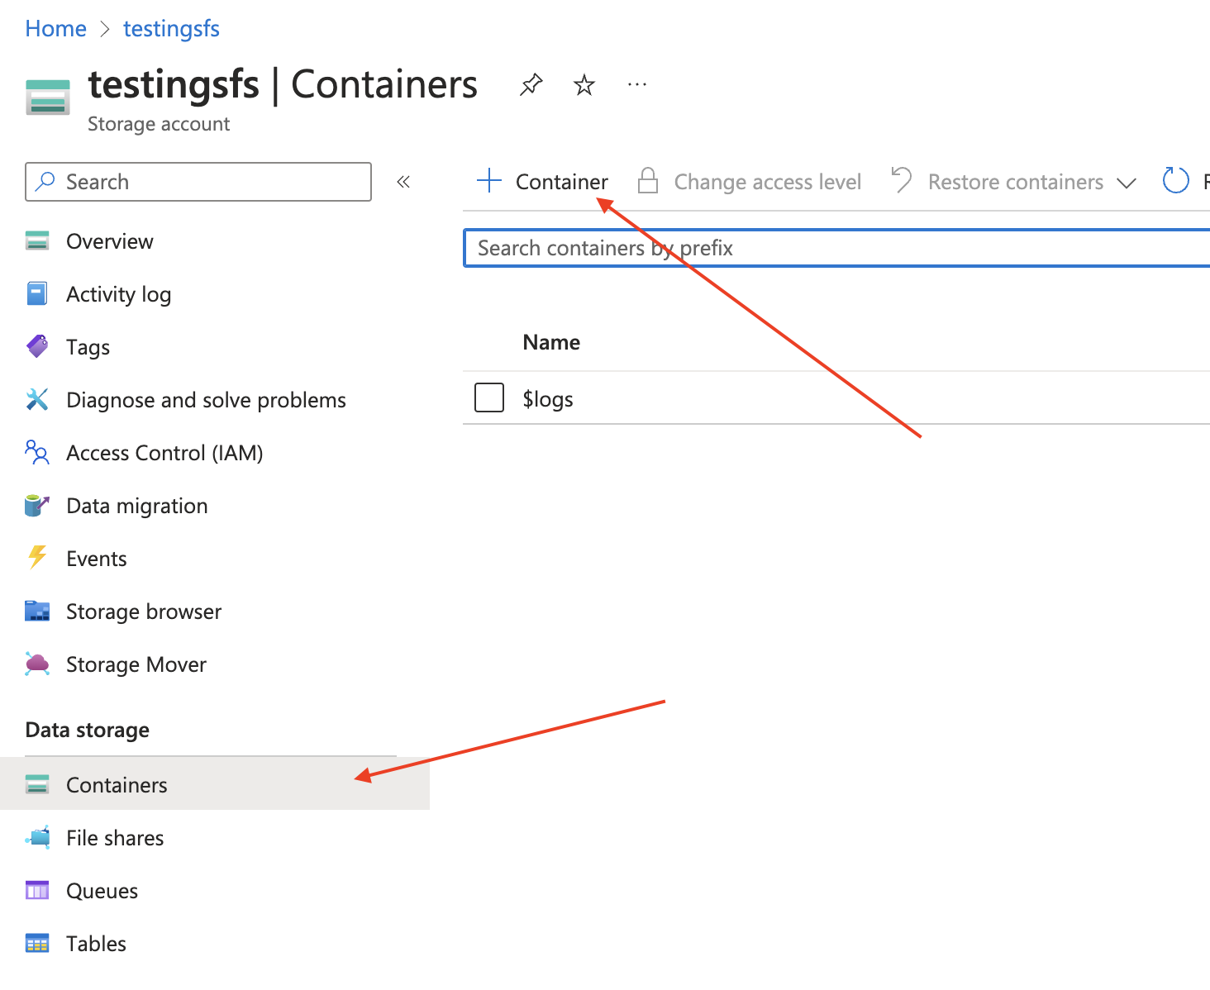Image resolution: width=1210 pixels, height=990 pixels.
Task: Click Change access level button
Action: point(767,182)
